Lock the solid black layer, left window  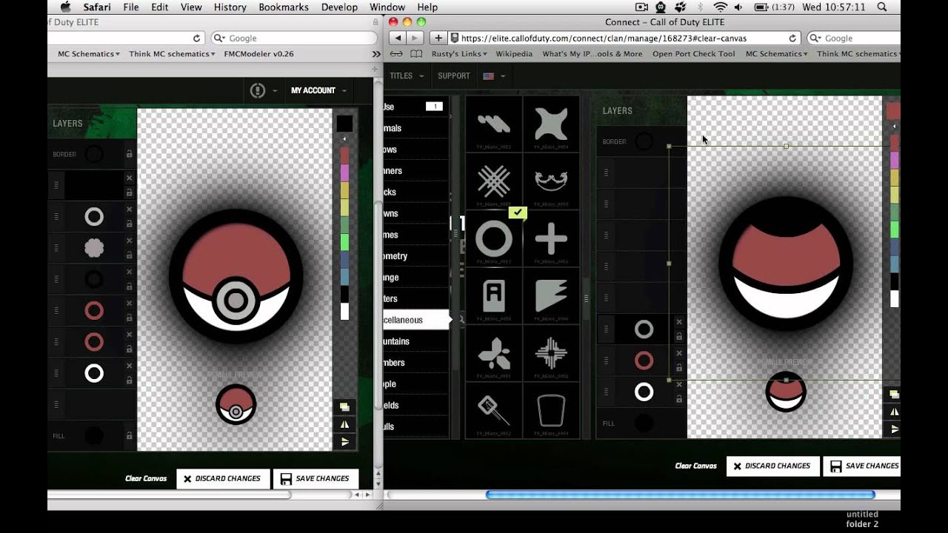(x=129, y=192)
